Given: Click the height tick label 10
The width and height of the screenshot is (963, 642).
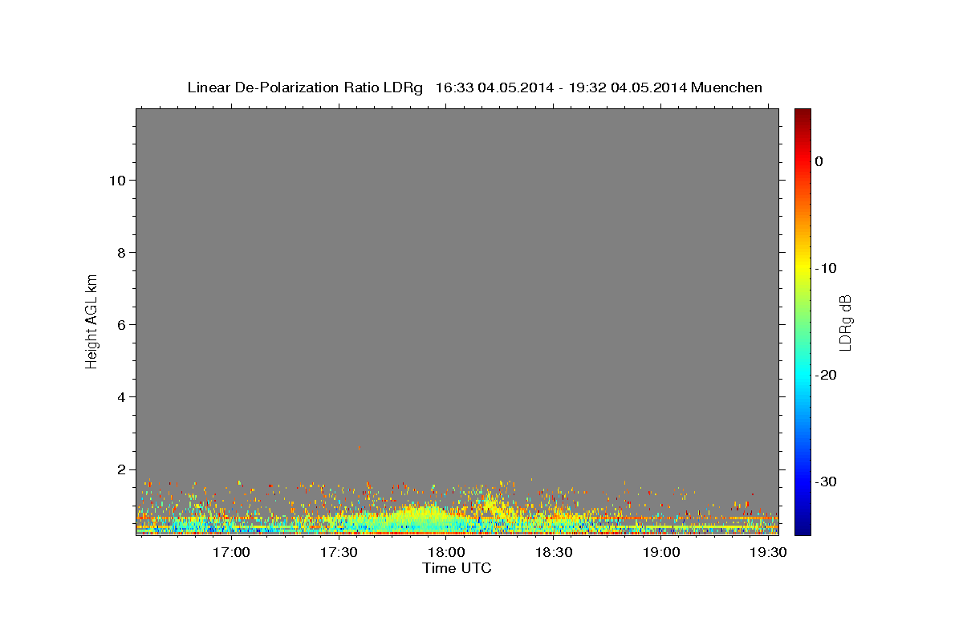Looking at the screenshot, I should 116,180.
